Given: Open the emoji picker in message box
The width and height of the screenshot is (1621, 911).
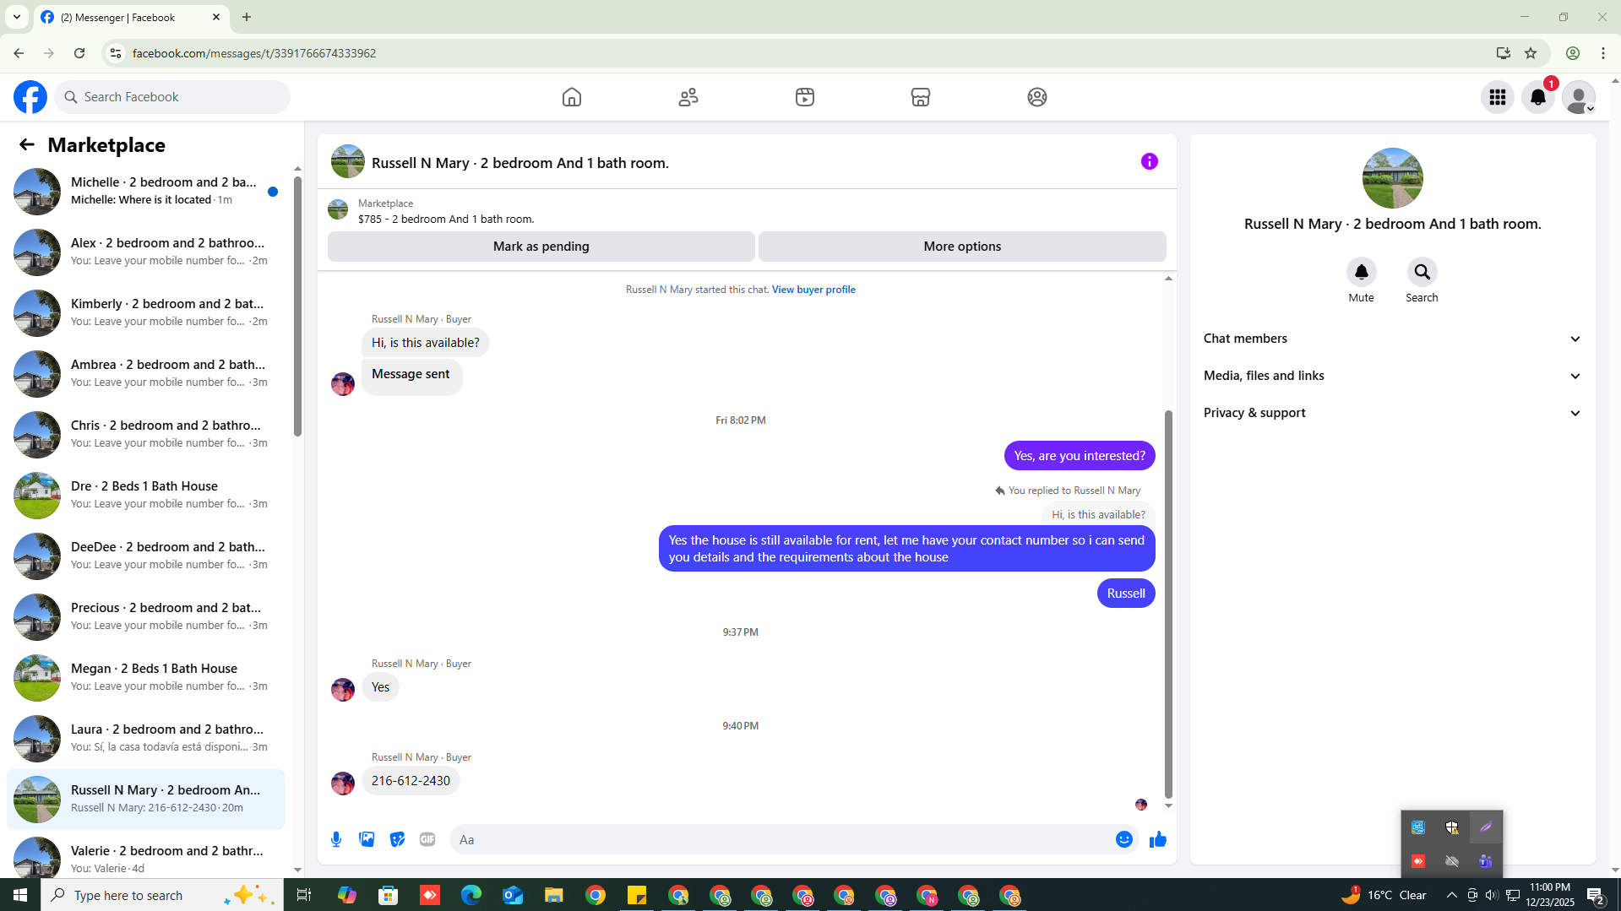Looking at the screenshot, I should tap(1124, 839).
